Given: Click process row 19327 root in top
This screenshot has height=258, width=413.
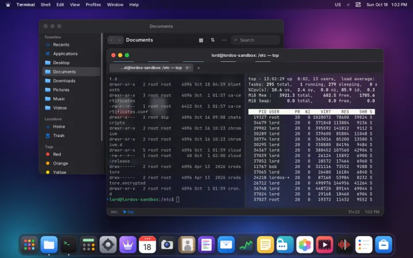Looking at the screenshot, I should click(x=311, y=118).
